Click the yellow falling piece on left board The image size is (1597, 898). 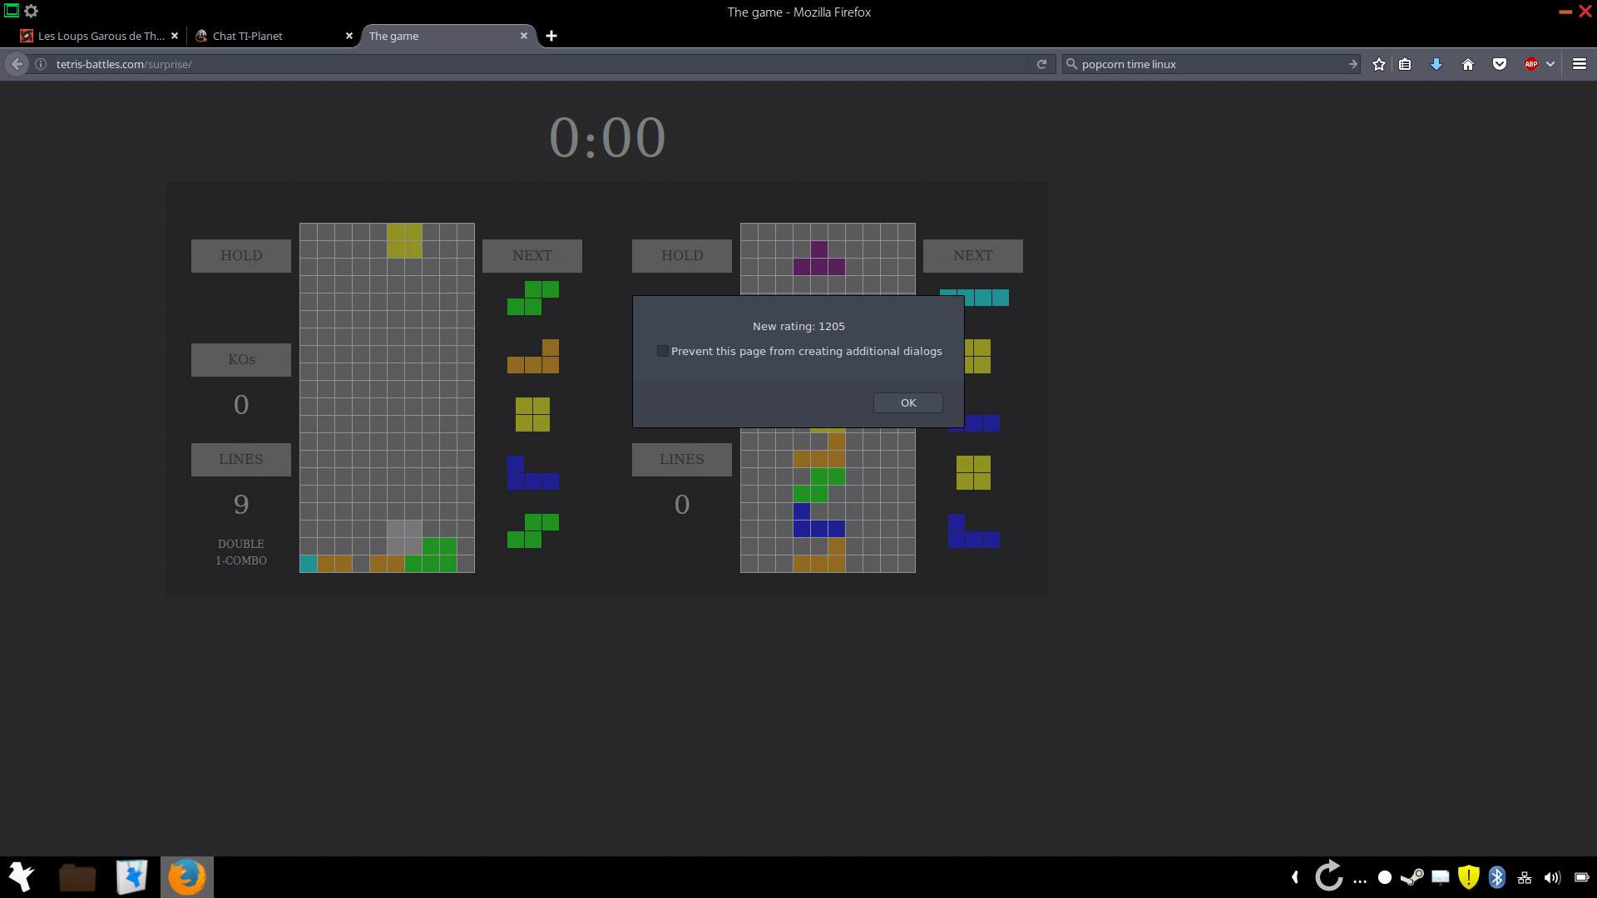tap(404, 240)
